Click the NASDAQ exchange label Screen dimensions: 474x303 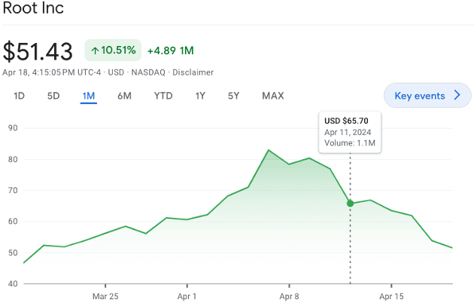tap(148, 72)
